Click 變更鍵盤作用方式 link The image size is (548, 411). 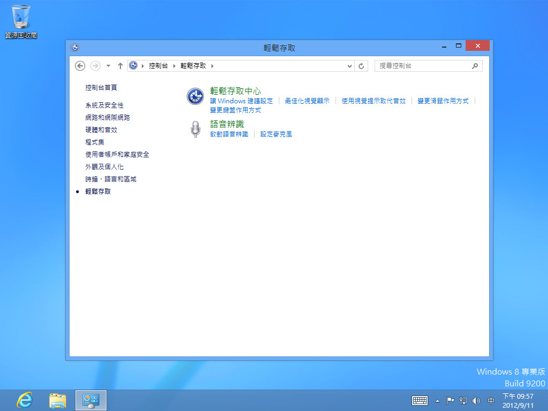(235, 110)
